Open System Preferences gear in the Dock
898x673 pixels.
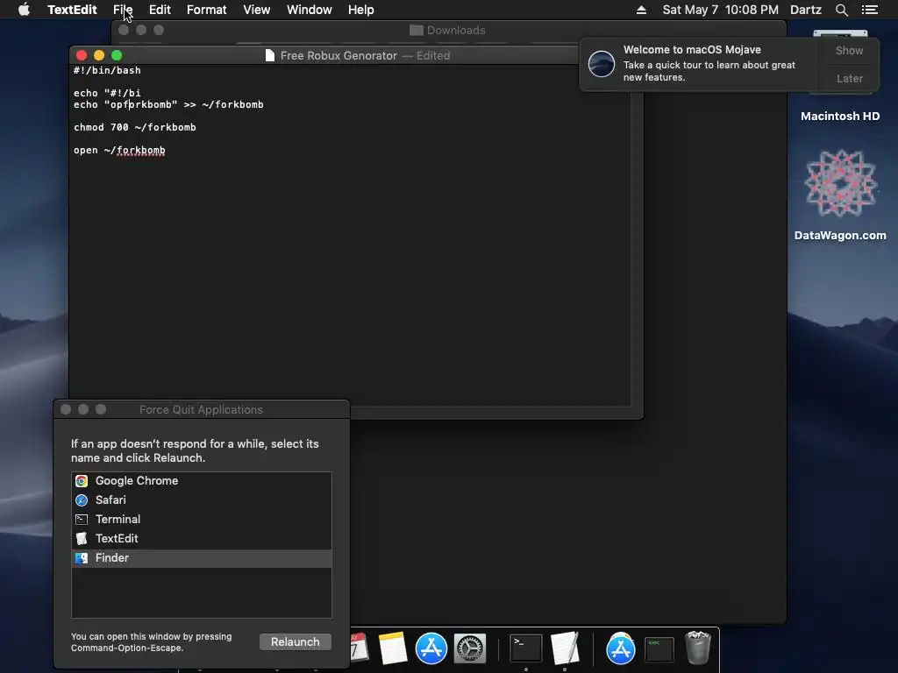[x=470, y=648]
